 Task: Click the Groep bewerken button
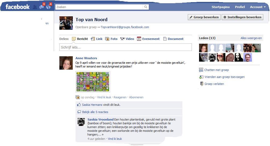(204, 17)
